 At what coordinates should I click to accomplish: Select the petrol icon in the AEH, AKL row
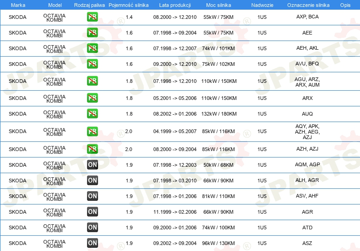click(92, 48)
